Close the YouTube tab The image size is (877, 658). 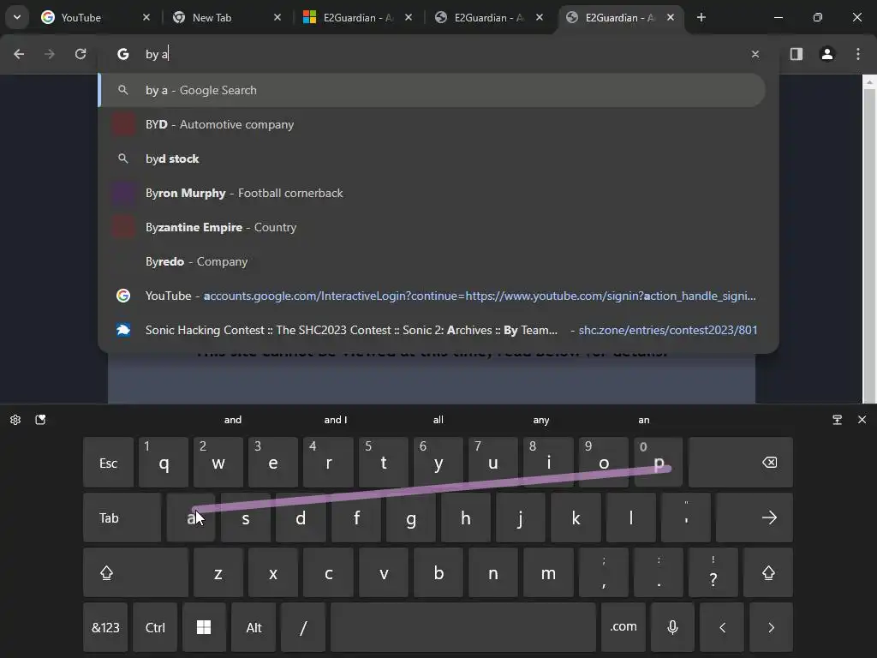click(x=146, y=17)
